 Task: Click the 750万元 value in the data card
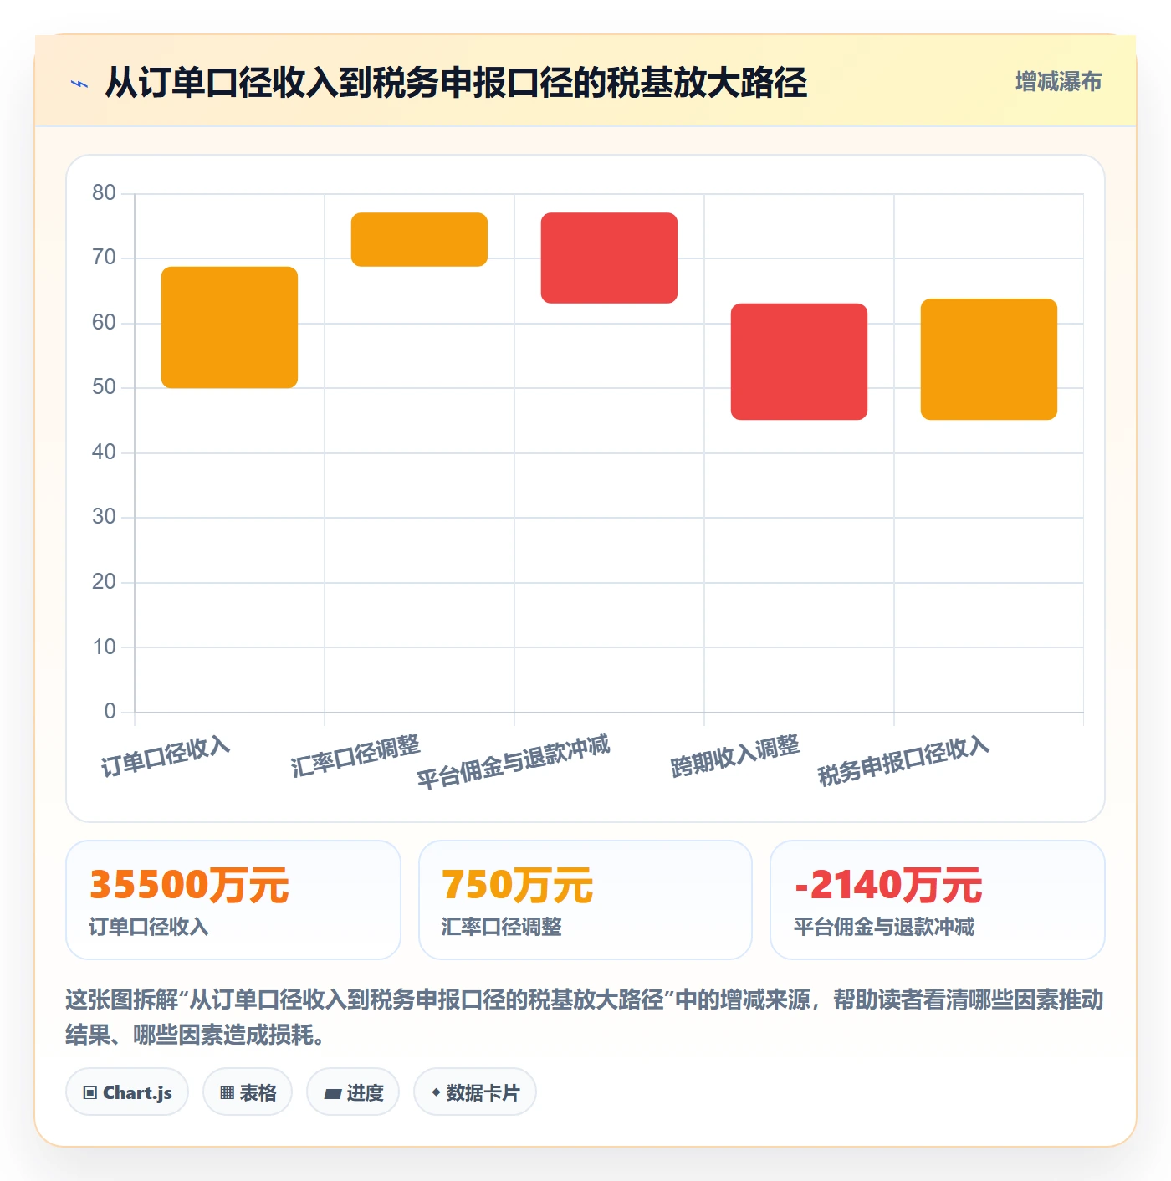[x=517, y=885]
